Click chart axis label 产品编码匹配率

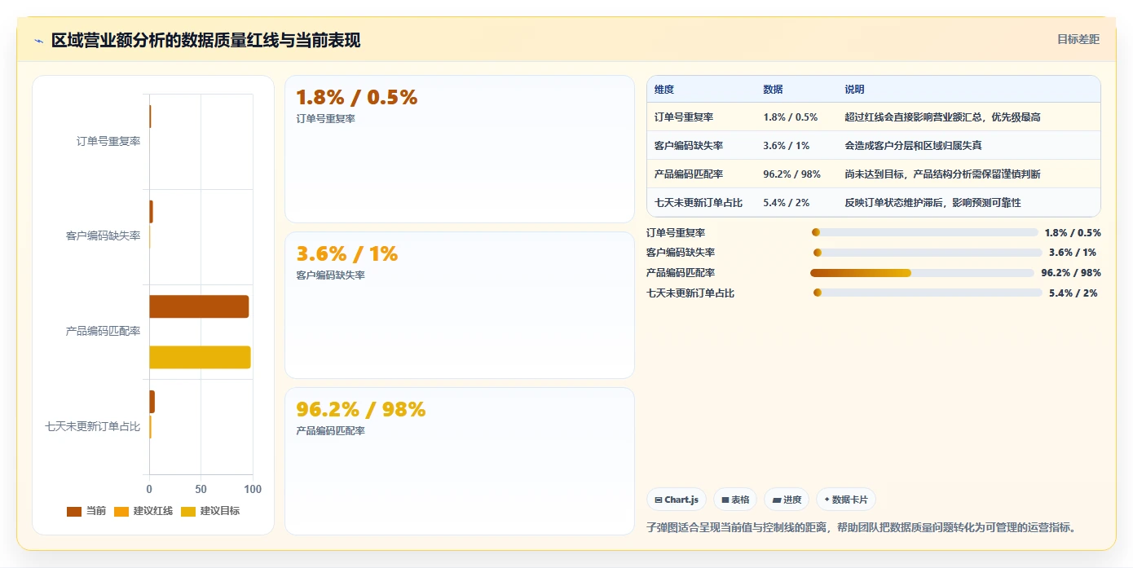[103, 332]
